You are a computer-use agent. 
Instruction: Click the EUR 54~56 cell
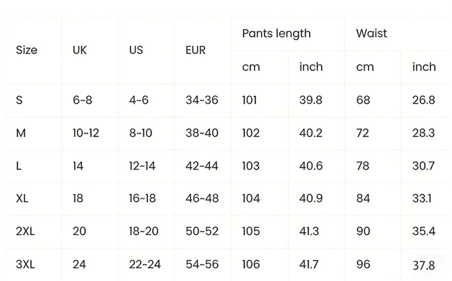tap(202, 263)
